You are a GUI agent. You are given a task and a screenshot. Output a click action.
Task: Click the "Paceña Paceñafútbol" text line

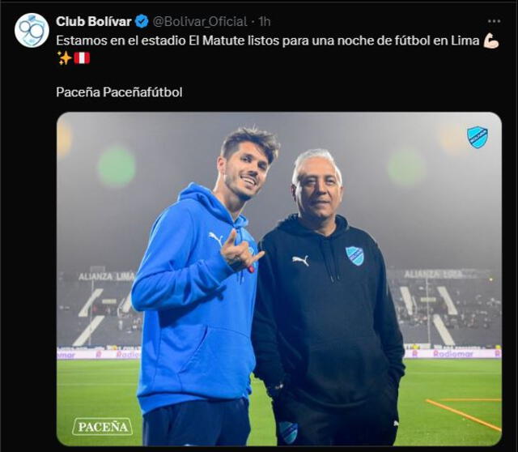pos(119,92)
